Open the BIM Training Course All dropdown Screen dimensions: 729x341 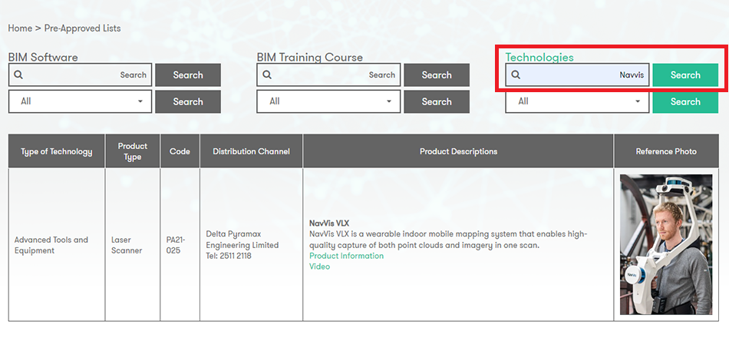328,101
